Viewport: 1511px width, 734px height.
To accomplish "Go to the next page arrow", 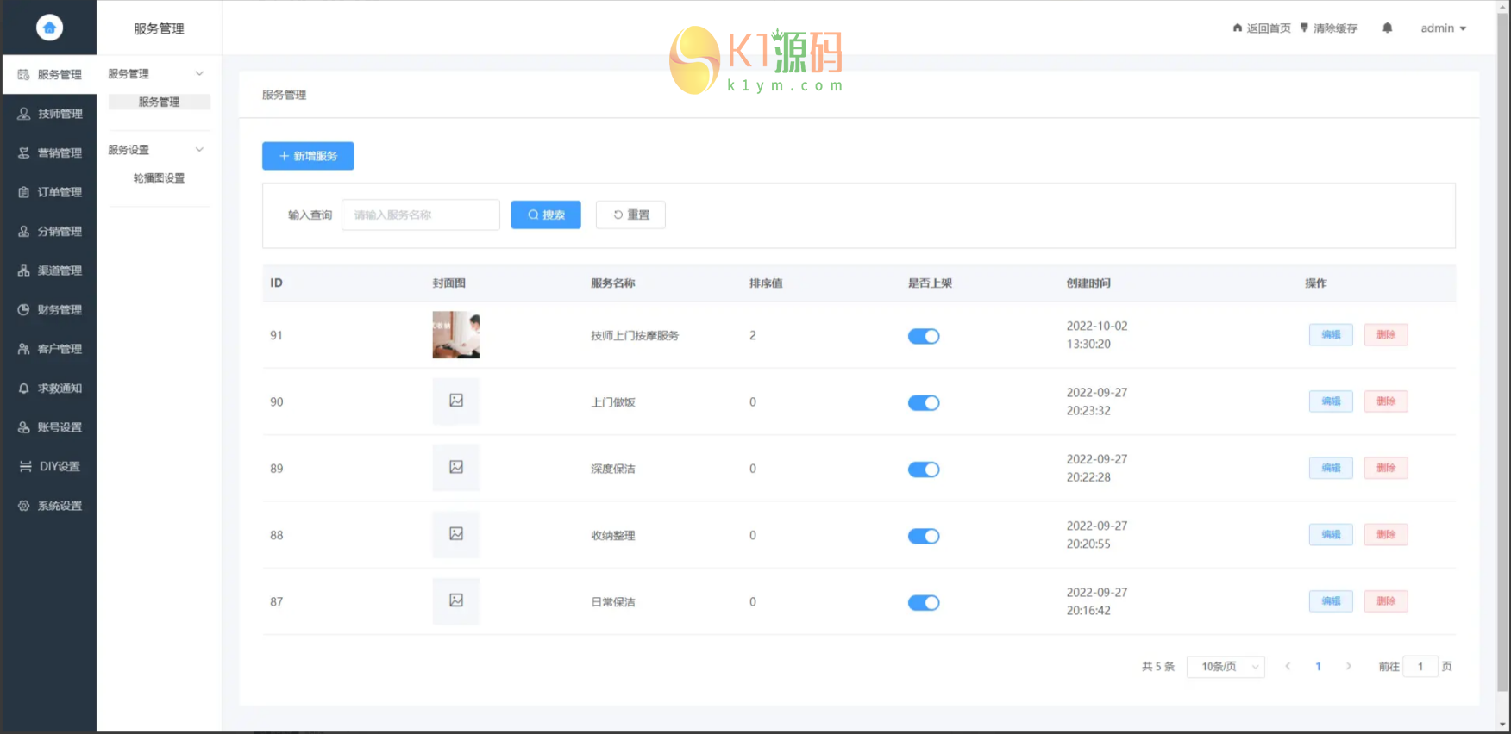I will (1349, 666).
